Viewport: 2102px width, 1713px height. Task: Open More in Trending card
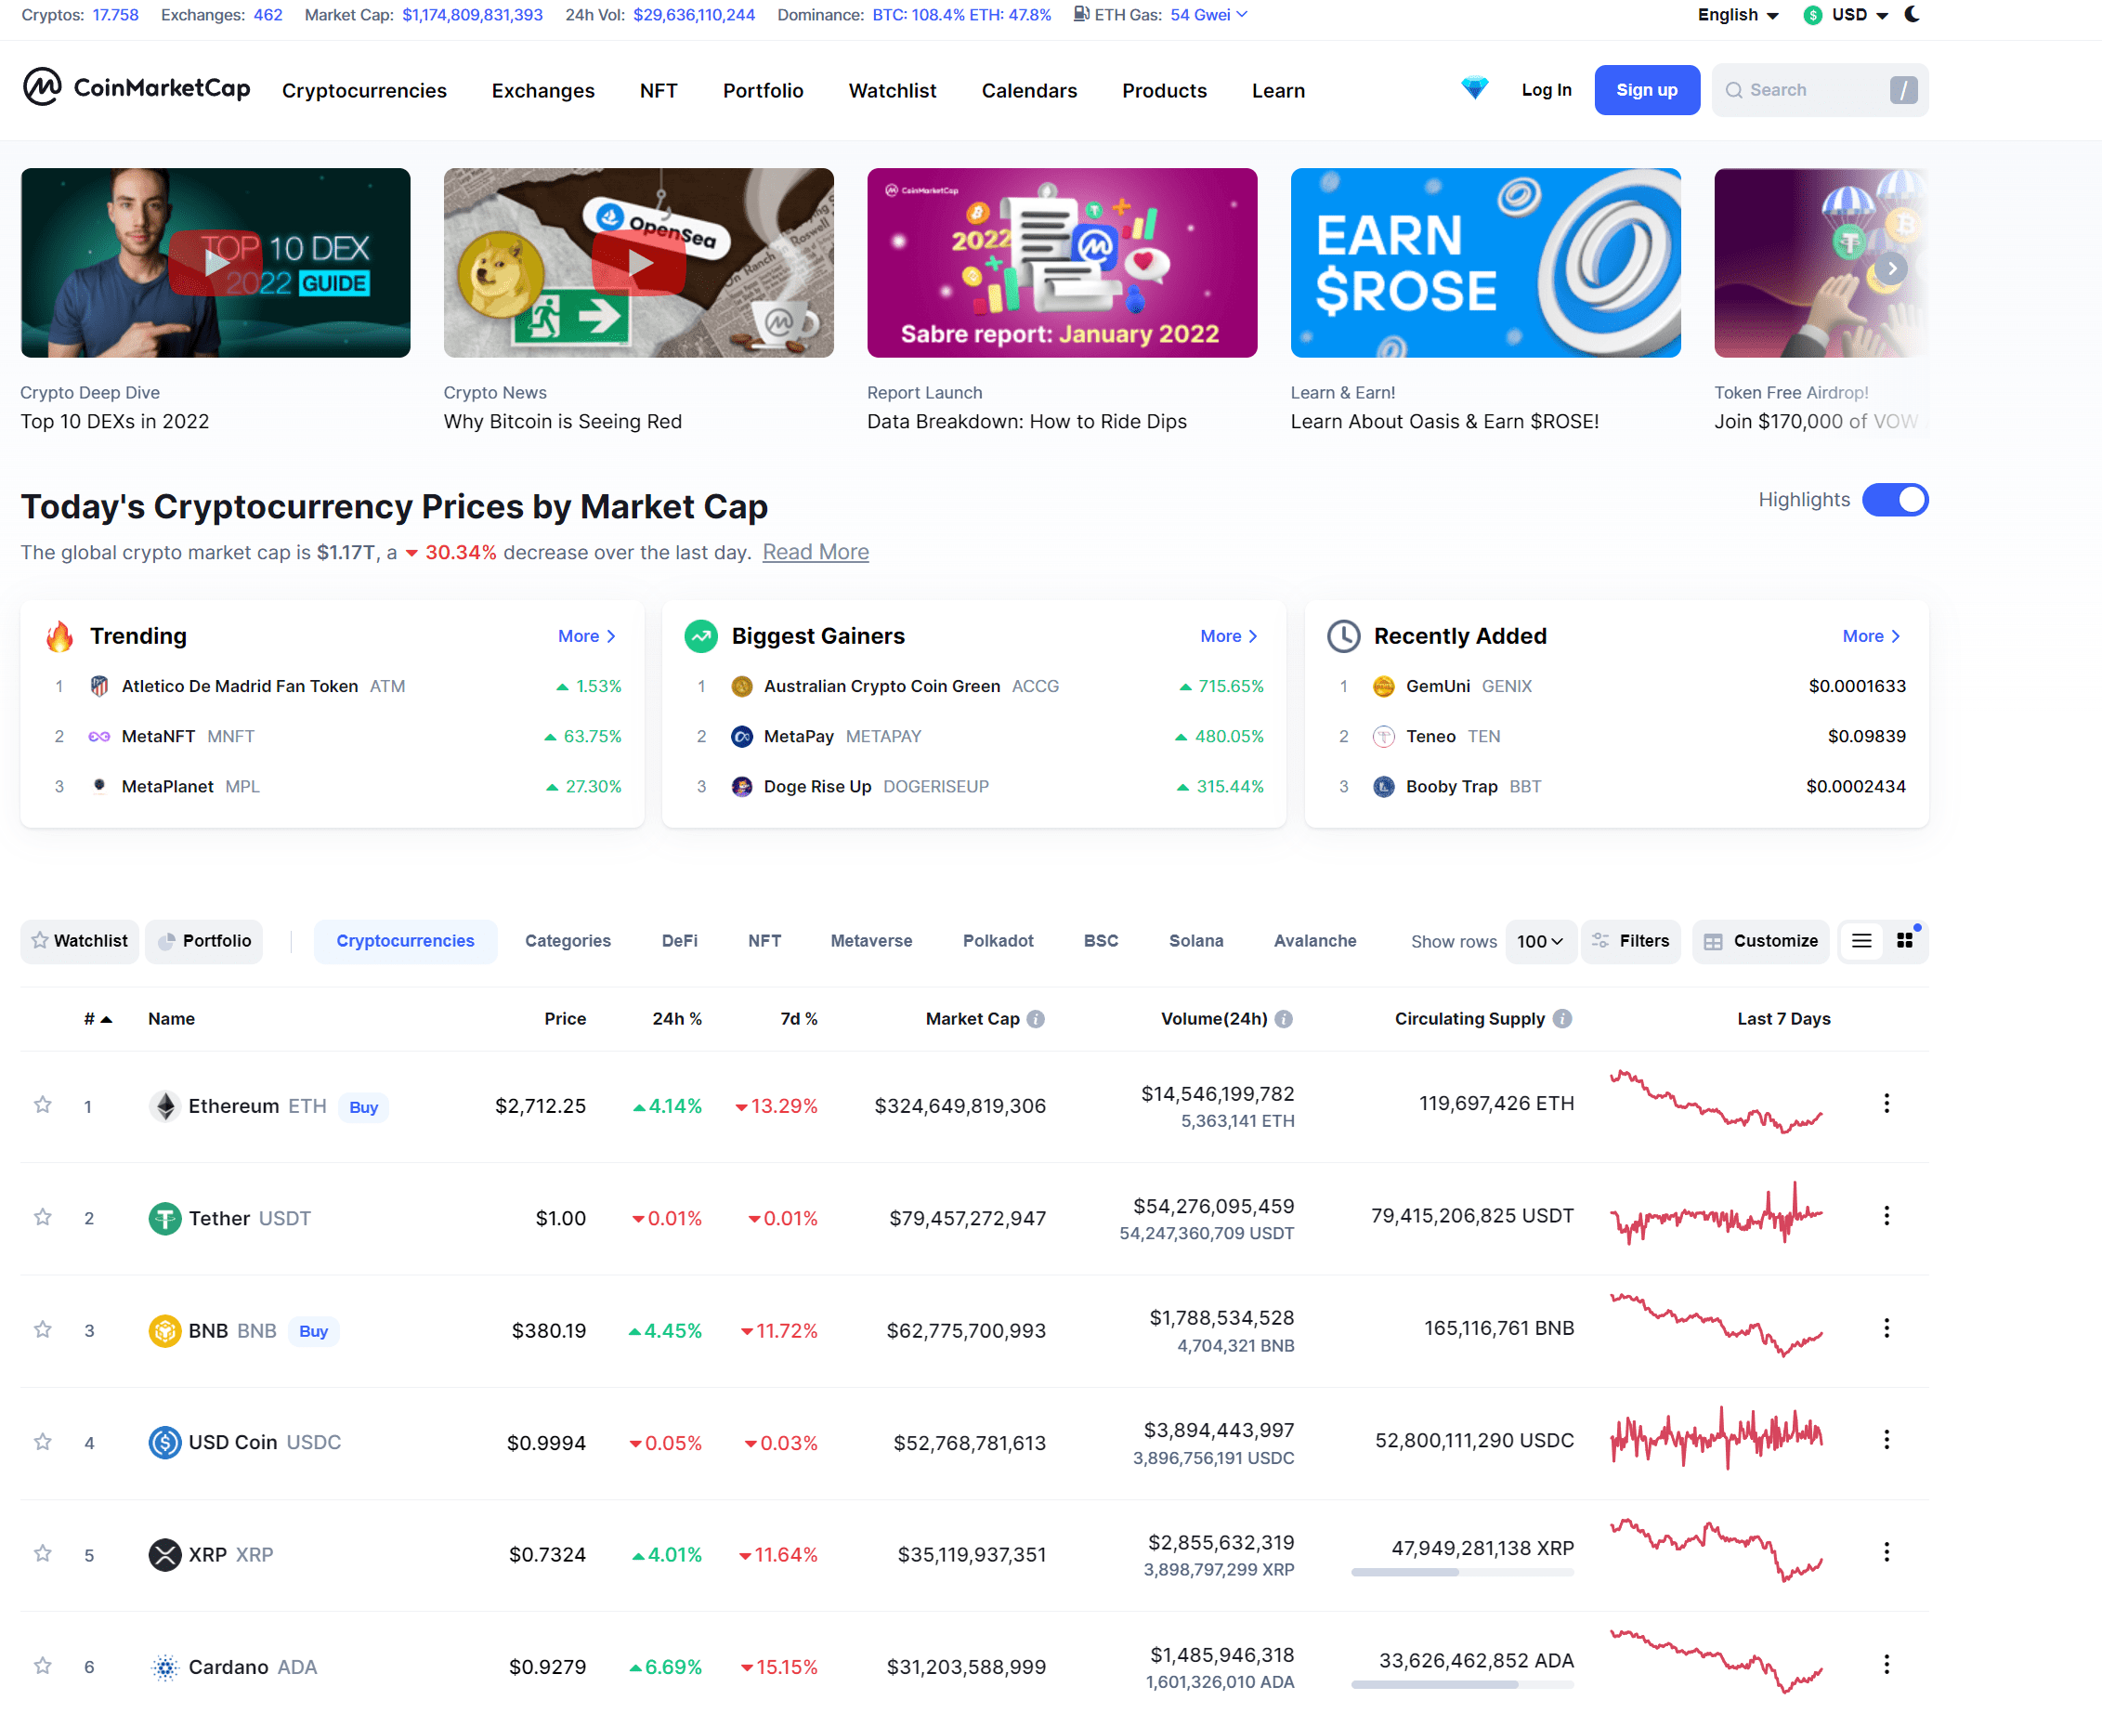587,636
